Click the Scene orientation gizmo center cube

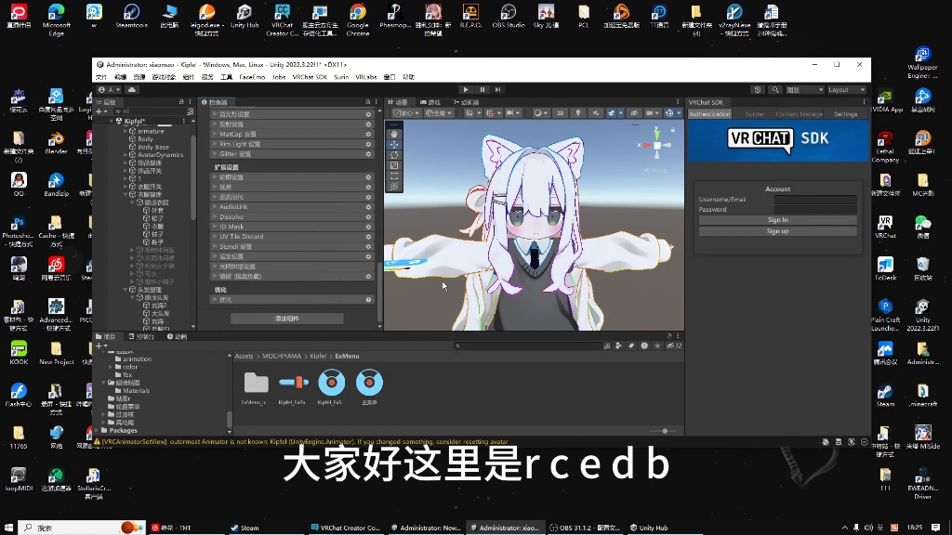pos(656,146)
